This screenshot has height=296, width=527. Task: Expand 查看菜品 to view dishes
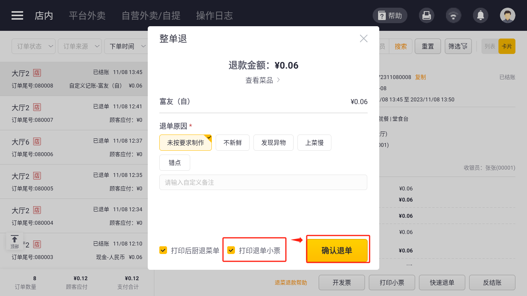point(263,80)
